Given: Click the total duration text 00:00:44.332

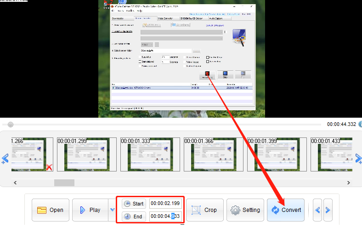Looking at the screenshot, I should click(x=341, y=124).
